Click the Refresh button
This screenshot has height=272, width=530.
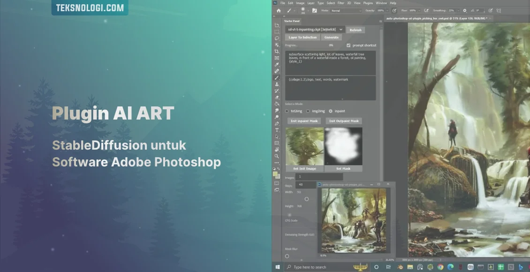point(355,30)
